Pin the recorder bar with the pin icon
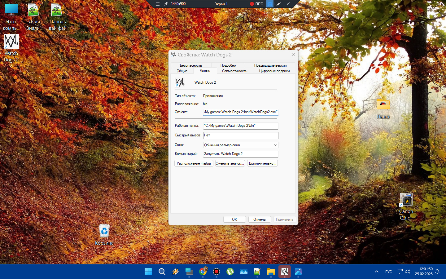Viewport: 446px width, 279px height. pos(166,4)
